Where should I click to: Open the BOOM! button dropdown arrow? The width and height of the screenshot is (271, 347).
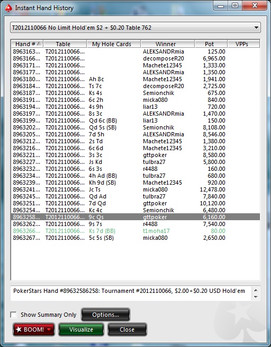tap(49, 329)
